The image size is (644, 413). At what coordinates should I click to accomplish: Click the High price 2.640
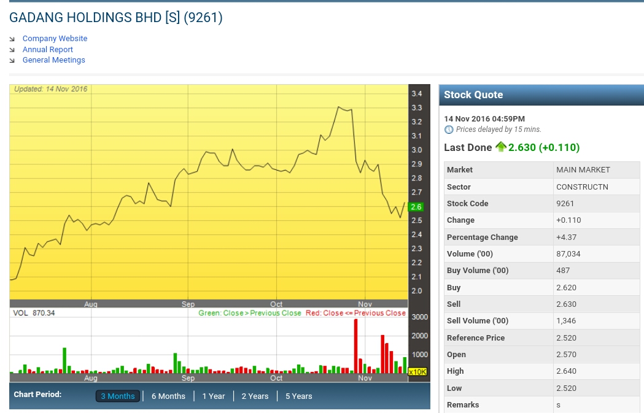click(567, 371)
